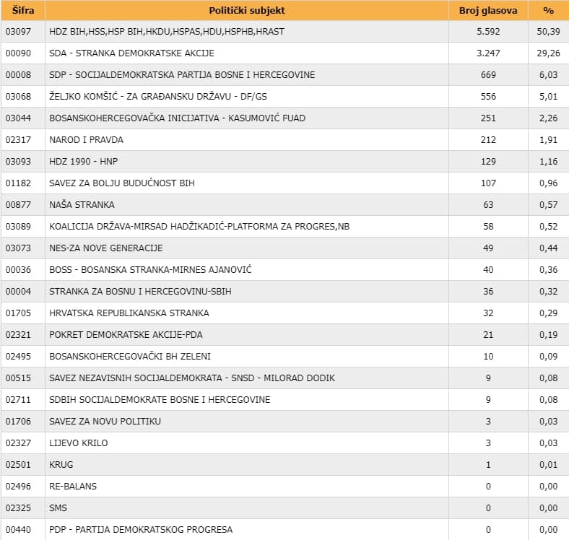Click the SNSD - Milorad Dodik entry
The width and height of the screenshot is (569, 540).
click(192, 378)
